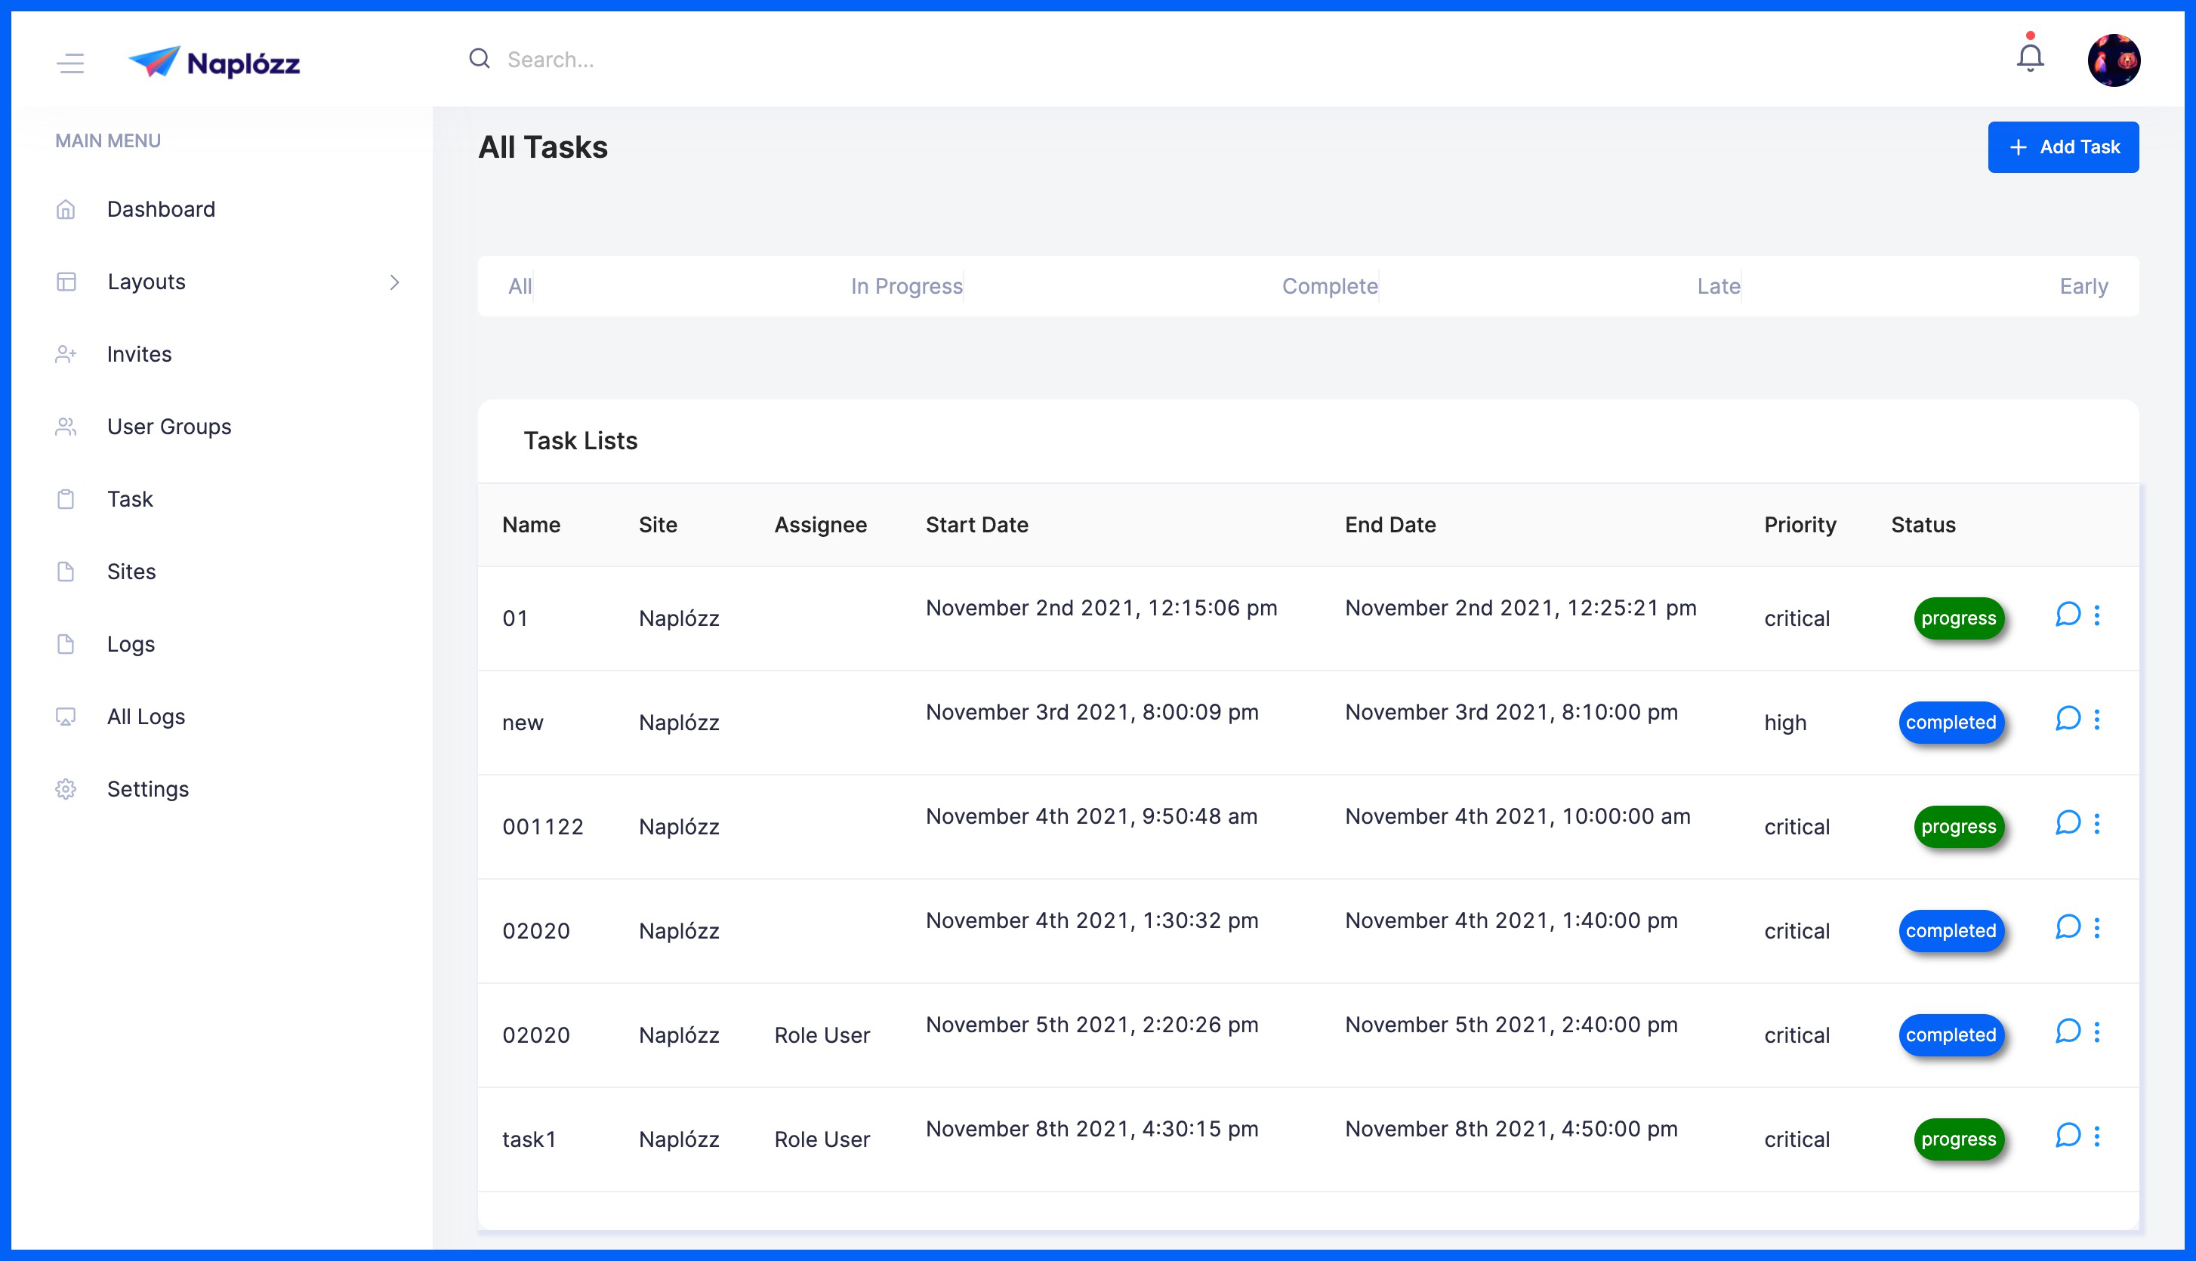Screen dimensions: 2196x1261
Task: Go to User Groups in sidebar
Action: click(169, 427)
